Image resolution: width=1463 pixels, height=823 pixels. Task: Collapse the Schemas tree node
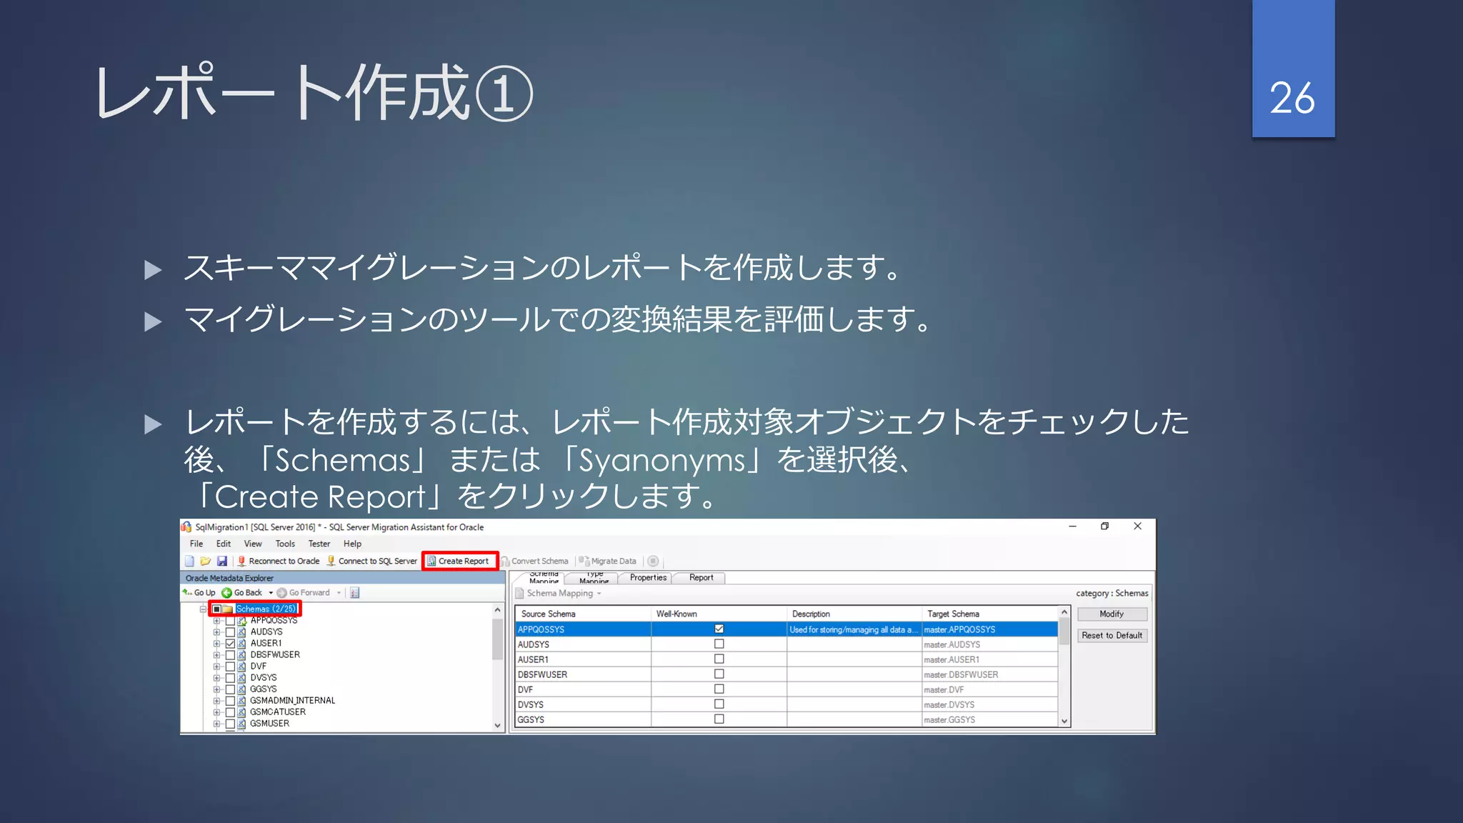203,609
